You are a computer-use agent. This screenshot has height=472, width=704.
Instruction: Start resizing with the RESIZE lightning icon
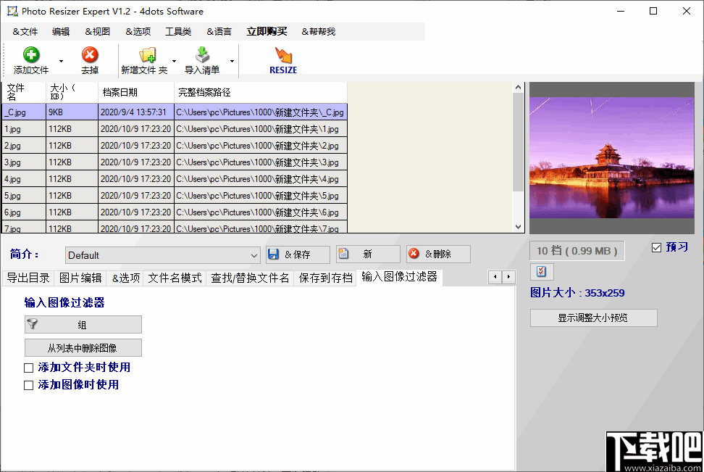[x=282, y=54]
